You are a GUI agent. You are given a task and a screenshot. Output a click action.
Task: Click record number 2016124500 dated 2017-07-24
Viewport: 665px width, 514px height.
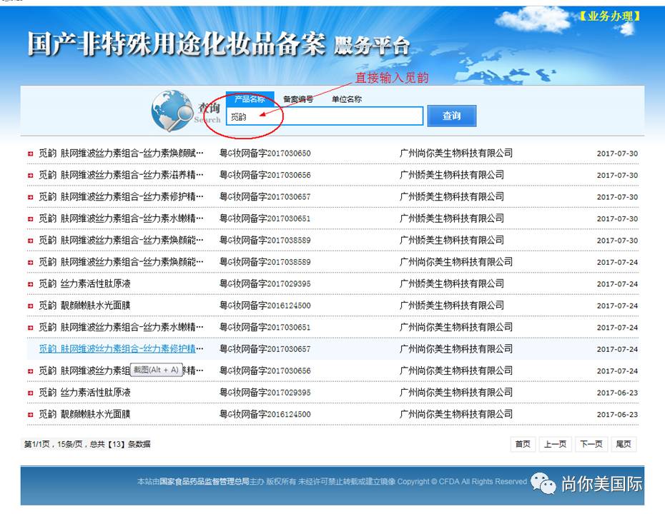pyautogui.click(x=265, y=306)
